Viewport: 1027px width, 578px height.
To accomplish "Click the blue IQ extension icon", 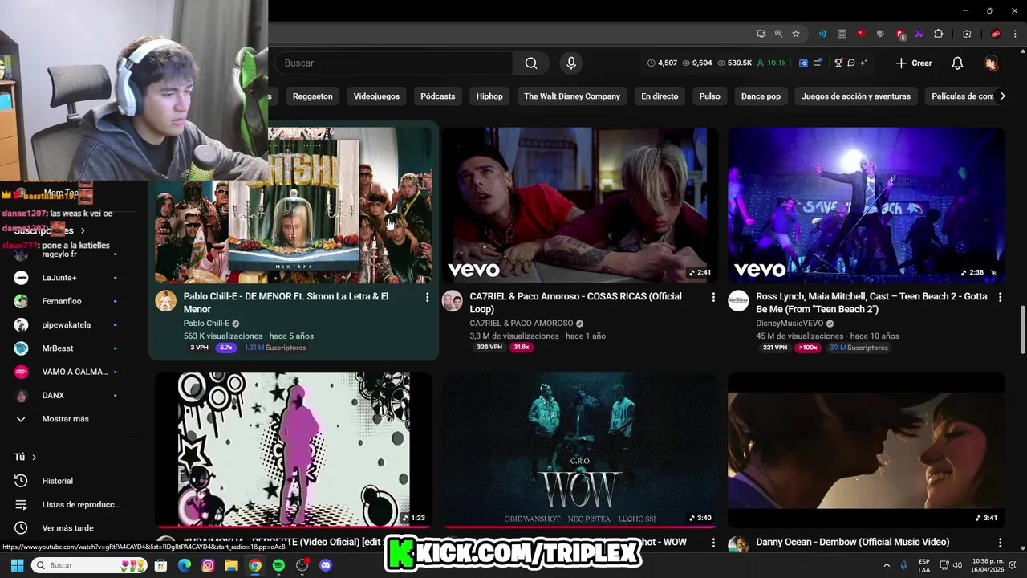I will click(803, 63).
